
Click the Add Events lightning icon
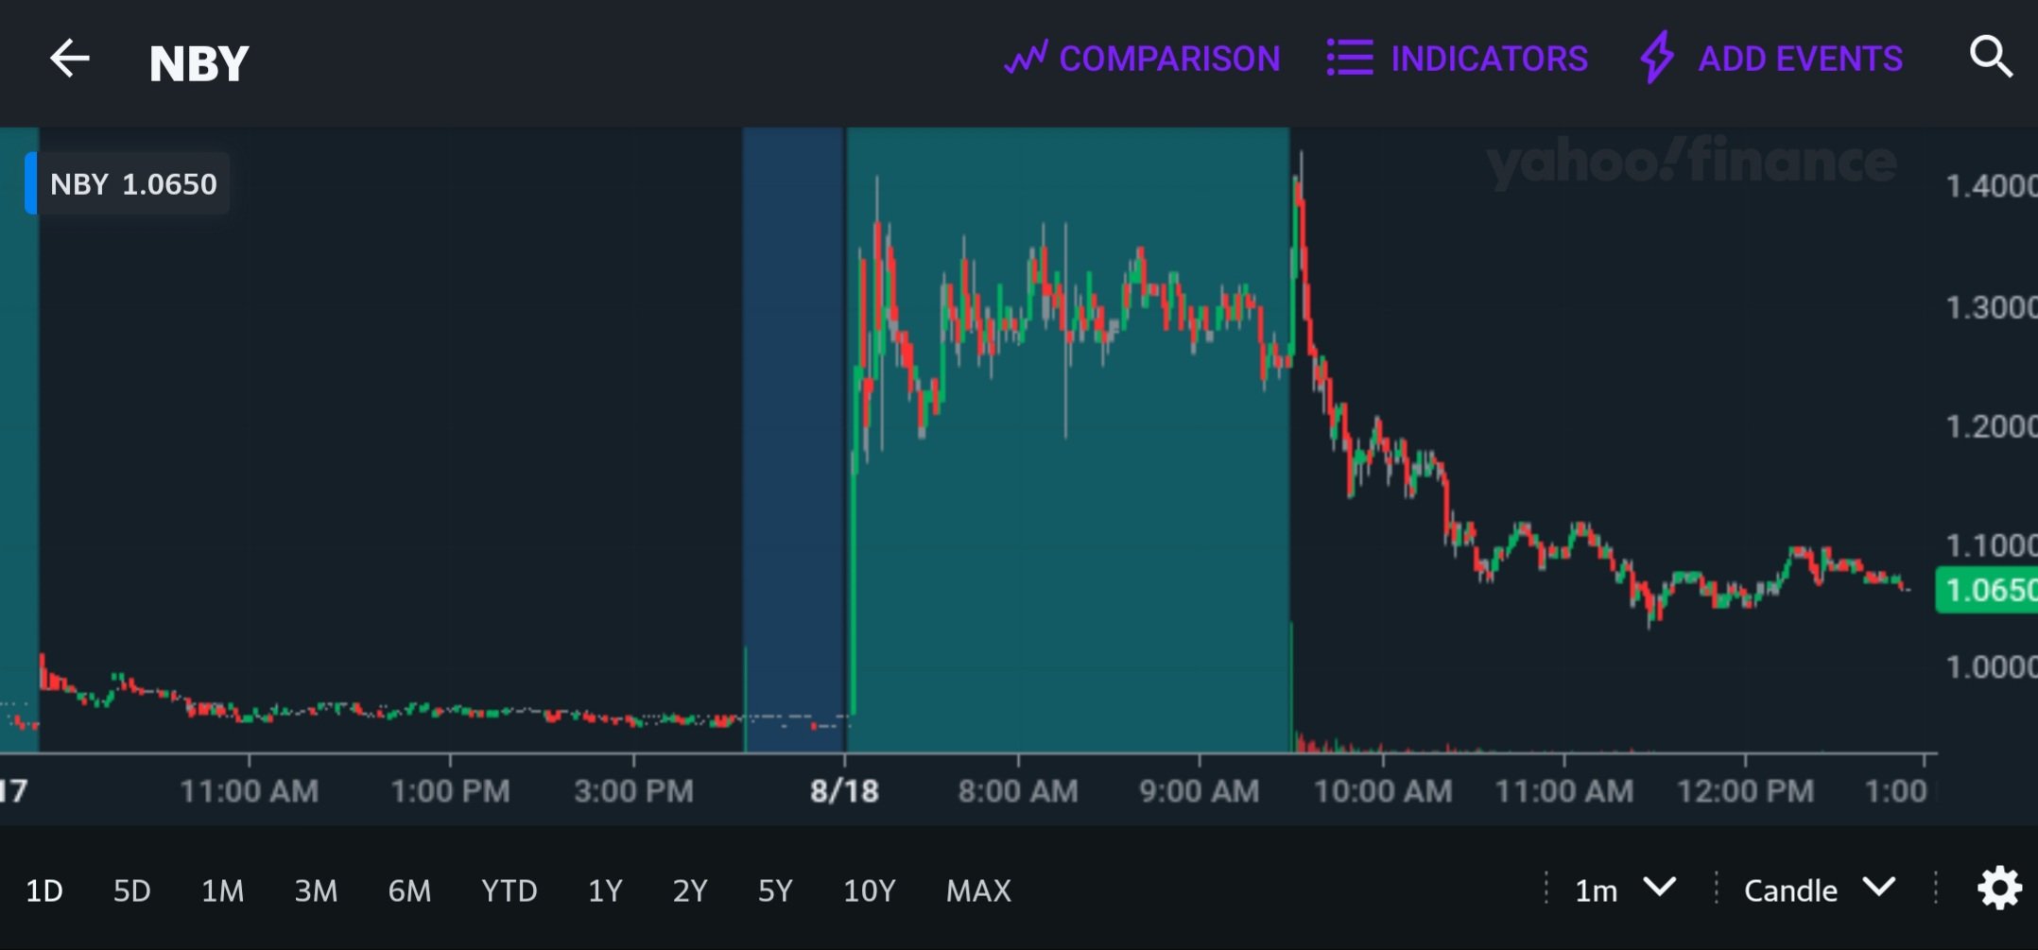click(x=1657, y=58)
